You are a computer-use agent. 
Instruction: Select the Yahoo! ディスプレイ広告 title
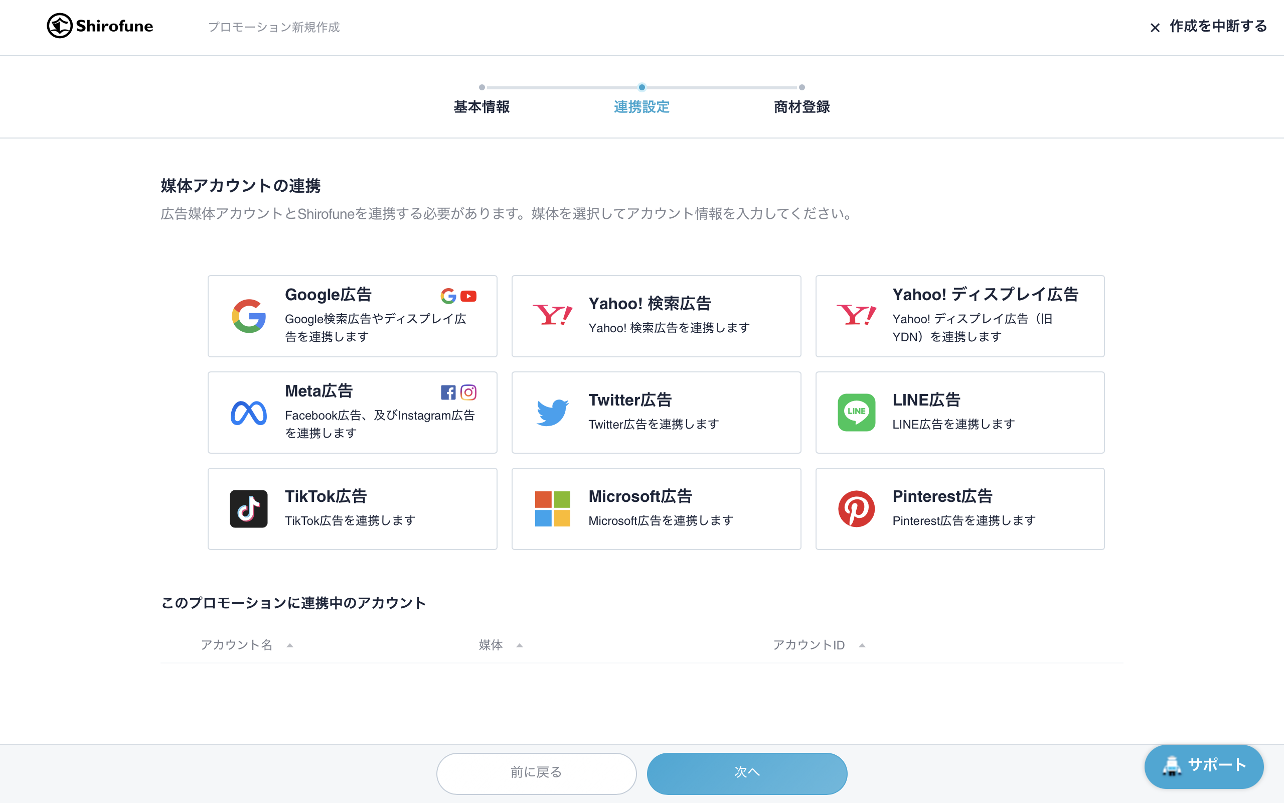click(x=985, y=294)
